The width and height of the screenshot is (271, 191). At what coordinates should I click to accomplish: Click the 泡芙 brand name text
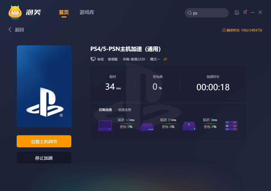33,12
